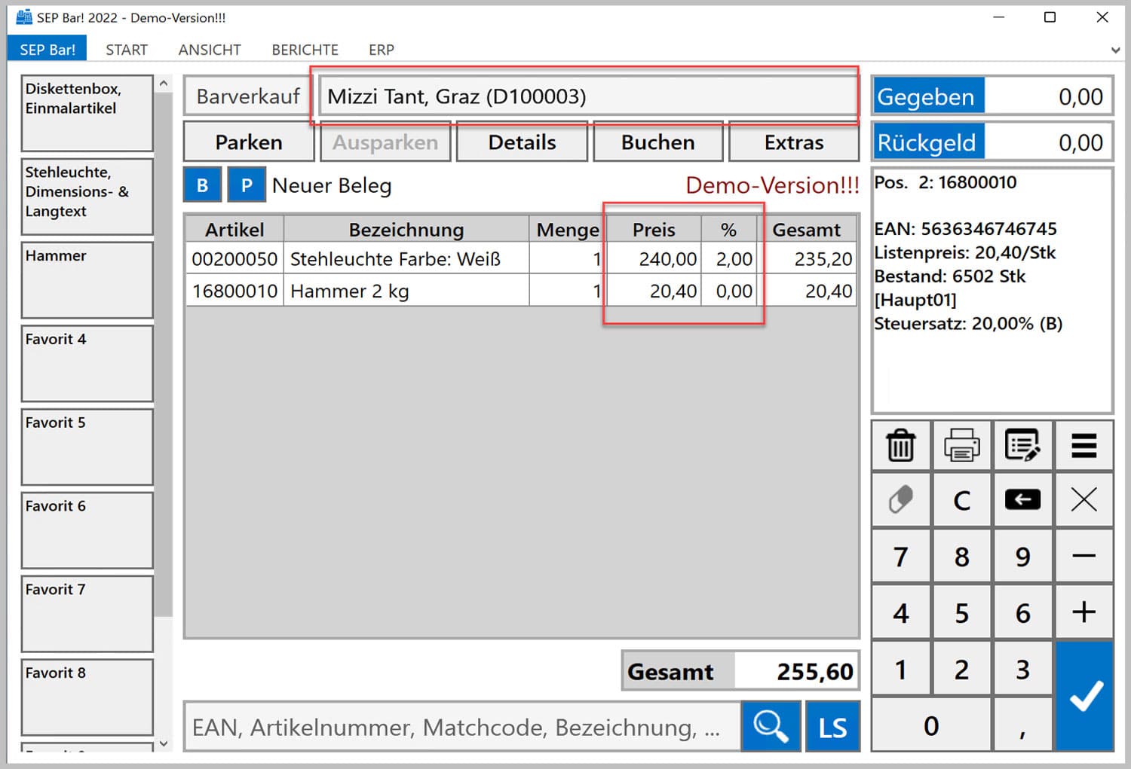Confirm with the blue checkmark button

(1084, 696)
